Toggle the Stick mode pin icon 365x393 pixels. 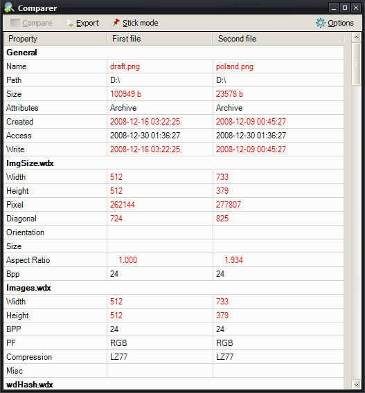tap(116, 23)
